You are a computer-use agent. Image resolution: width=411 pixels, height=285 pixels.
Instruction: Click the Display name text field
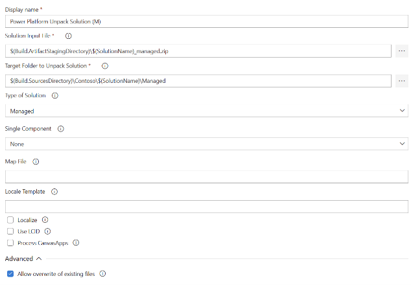click(206, 21)
